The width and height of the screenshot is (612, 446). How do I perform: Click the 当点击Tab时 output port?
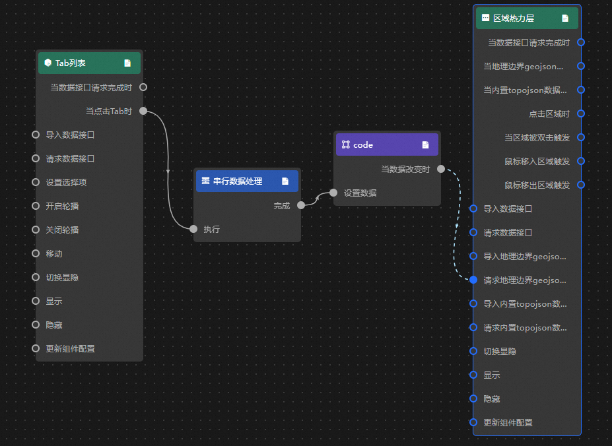(x=143, y=111)
